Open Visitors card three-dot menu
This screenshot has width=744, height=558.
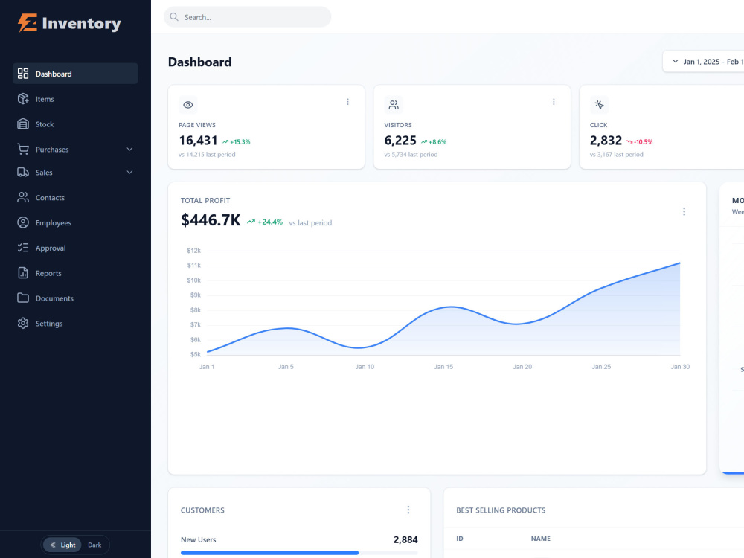click(x=554, y=102)
